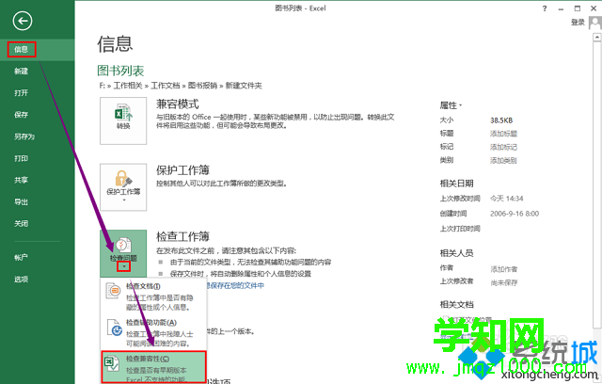Click the 登录 sign-in link
Screen dimensions: 602x384
[x=578, y=23]
